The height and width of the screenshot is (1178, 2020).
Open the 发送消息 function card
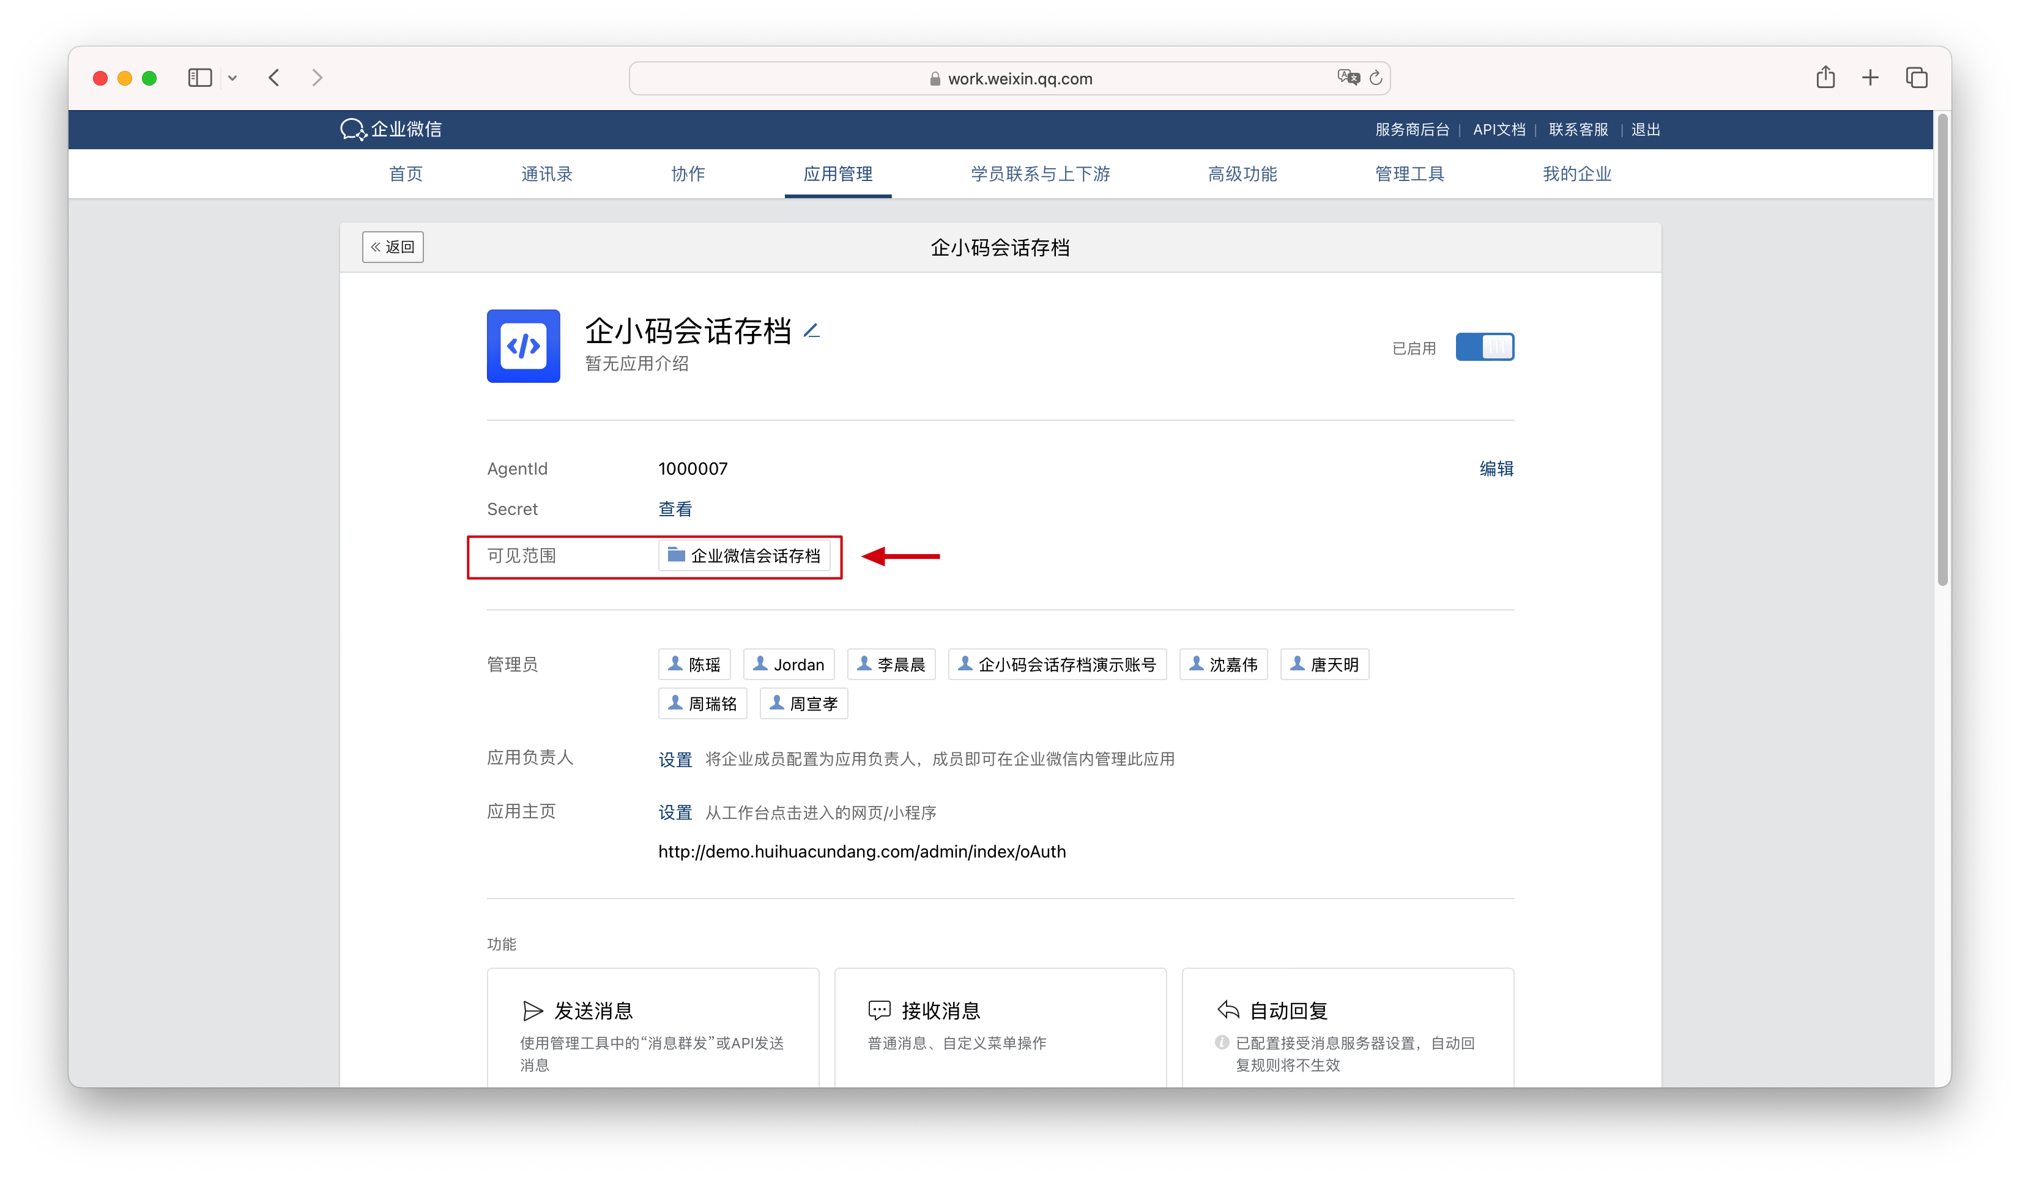tap(653, 1028)
